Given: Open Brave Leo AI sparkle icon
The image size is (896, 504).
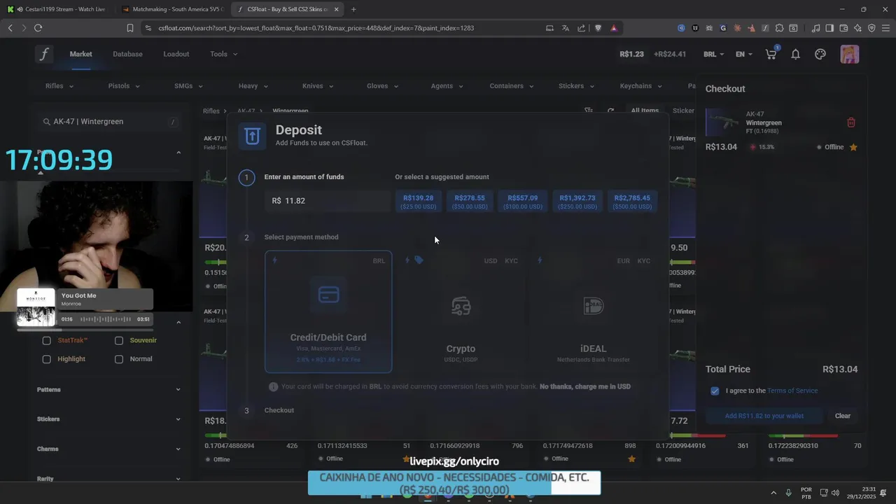Looking at the screenshot, I should (857, 28).
